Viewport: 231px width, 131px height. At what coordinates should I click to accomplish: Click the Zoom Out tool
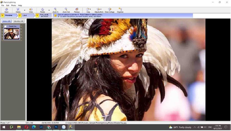[x=66, y=10]
